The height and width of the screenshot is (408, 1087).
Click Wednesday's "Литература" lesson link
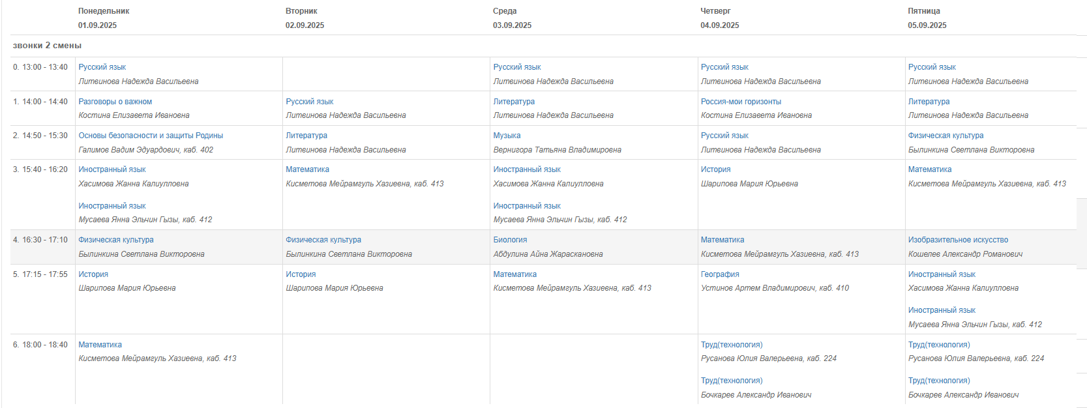[514, 102]
